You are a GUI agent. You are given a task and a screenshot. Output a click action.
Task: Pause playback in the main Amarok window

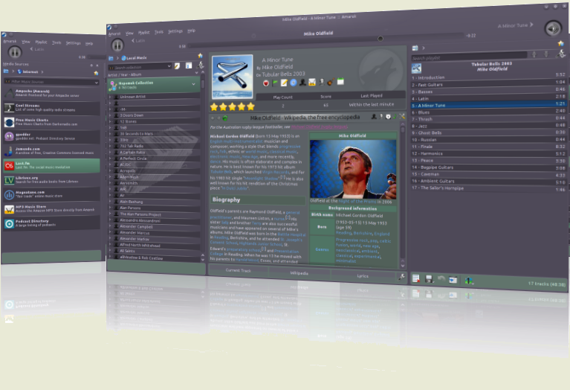117,45
